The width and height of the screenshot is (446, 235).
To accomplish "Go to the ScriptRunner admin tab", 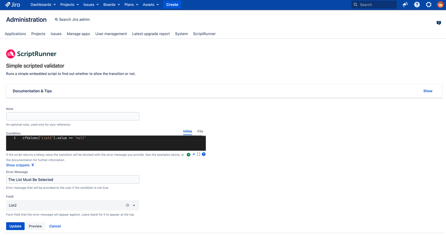I will pyautogui.click(x=204, y=34).
